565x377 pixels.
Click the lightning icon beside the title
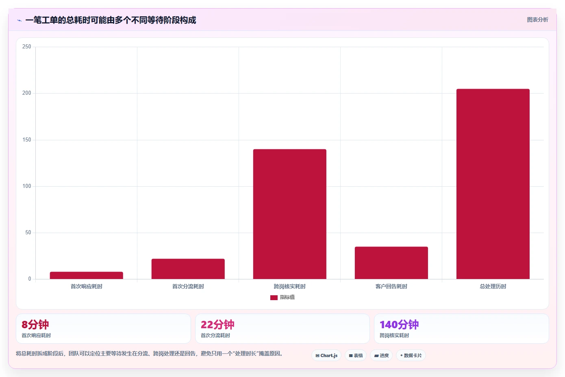pyautogui.click(x=20, y=20)
